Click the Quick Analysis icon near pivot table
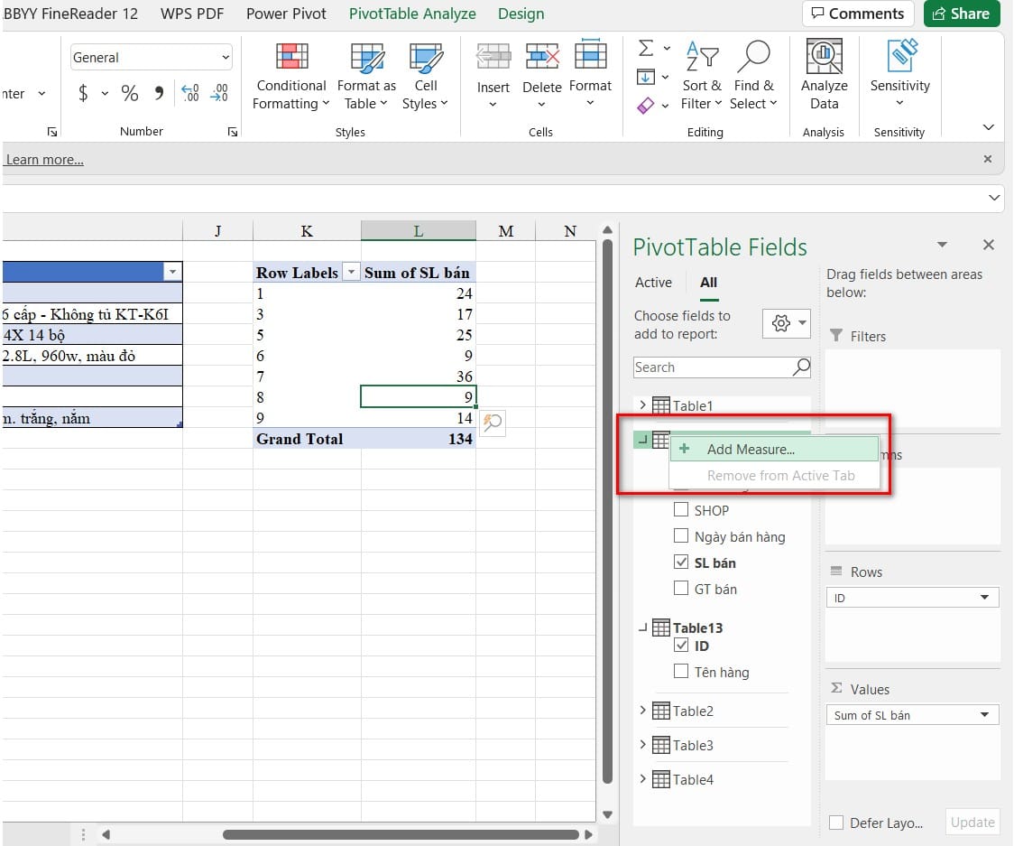Image resolution: width=1014 pixels, height=846 pixels. [x=493, y=423]
